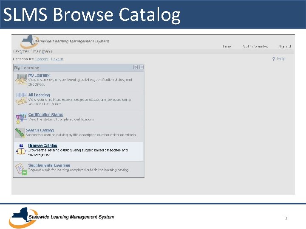
Task: Click the My Learning summary icon
Action: pos(21,79)
